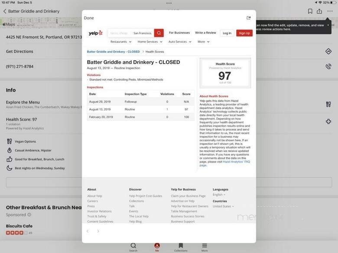Image resolution: width=338 pixels, height=253 pixels.
Task: Go back from Batter Griddle and Drinkery page
Action: (x=5, y=11)
